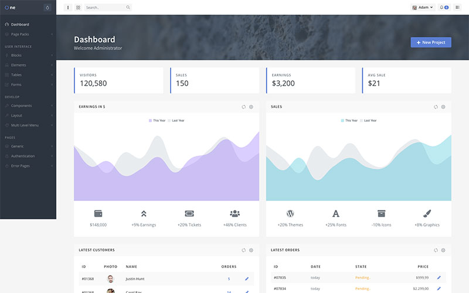This screenshot has width=469, height=293.
Task: Open the apps grid icon in top bar
Action: coord(78,8)
